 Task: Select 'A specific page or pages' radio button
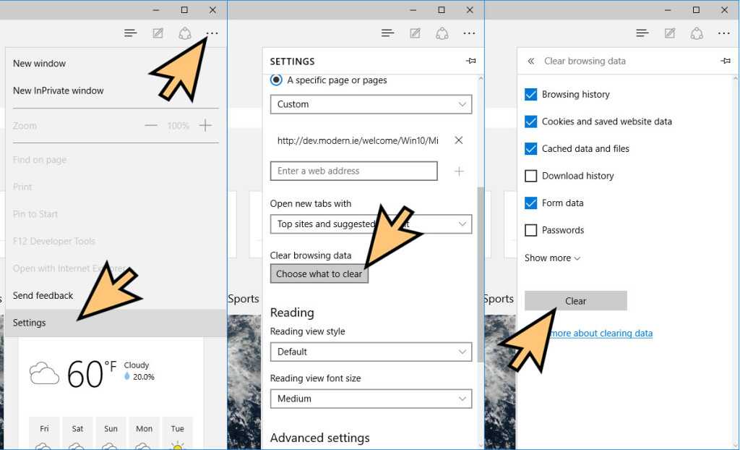click(x=276, y=80)
